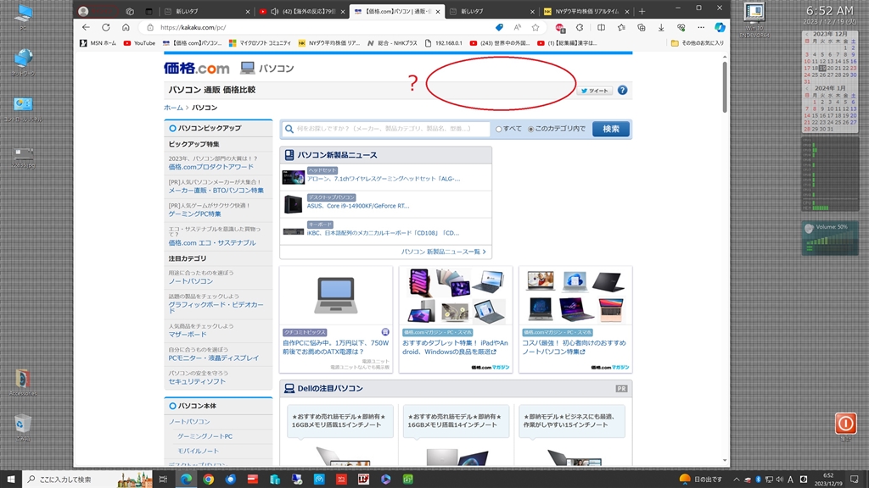Open a new browser tab with plus

point(642,11)
